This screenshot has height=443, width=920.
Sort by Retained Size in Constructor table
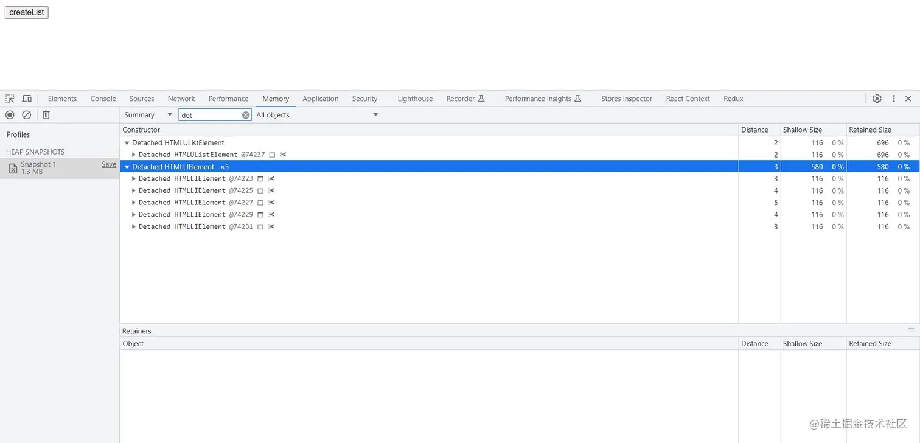pyautogui.click(x=883, y=130)
